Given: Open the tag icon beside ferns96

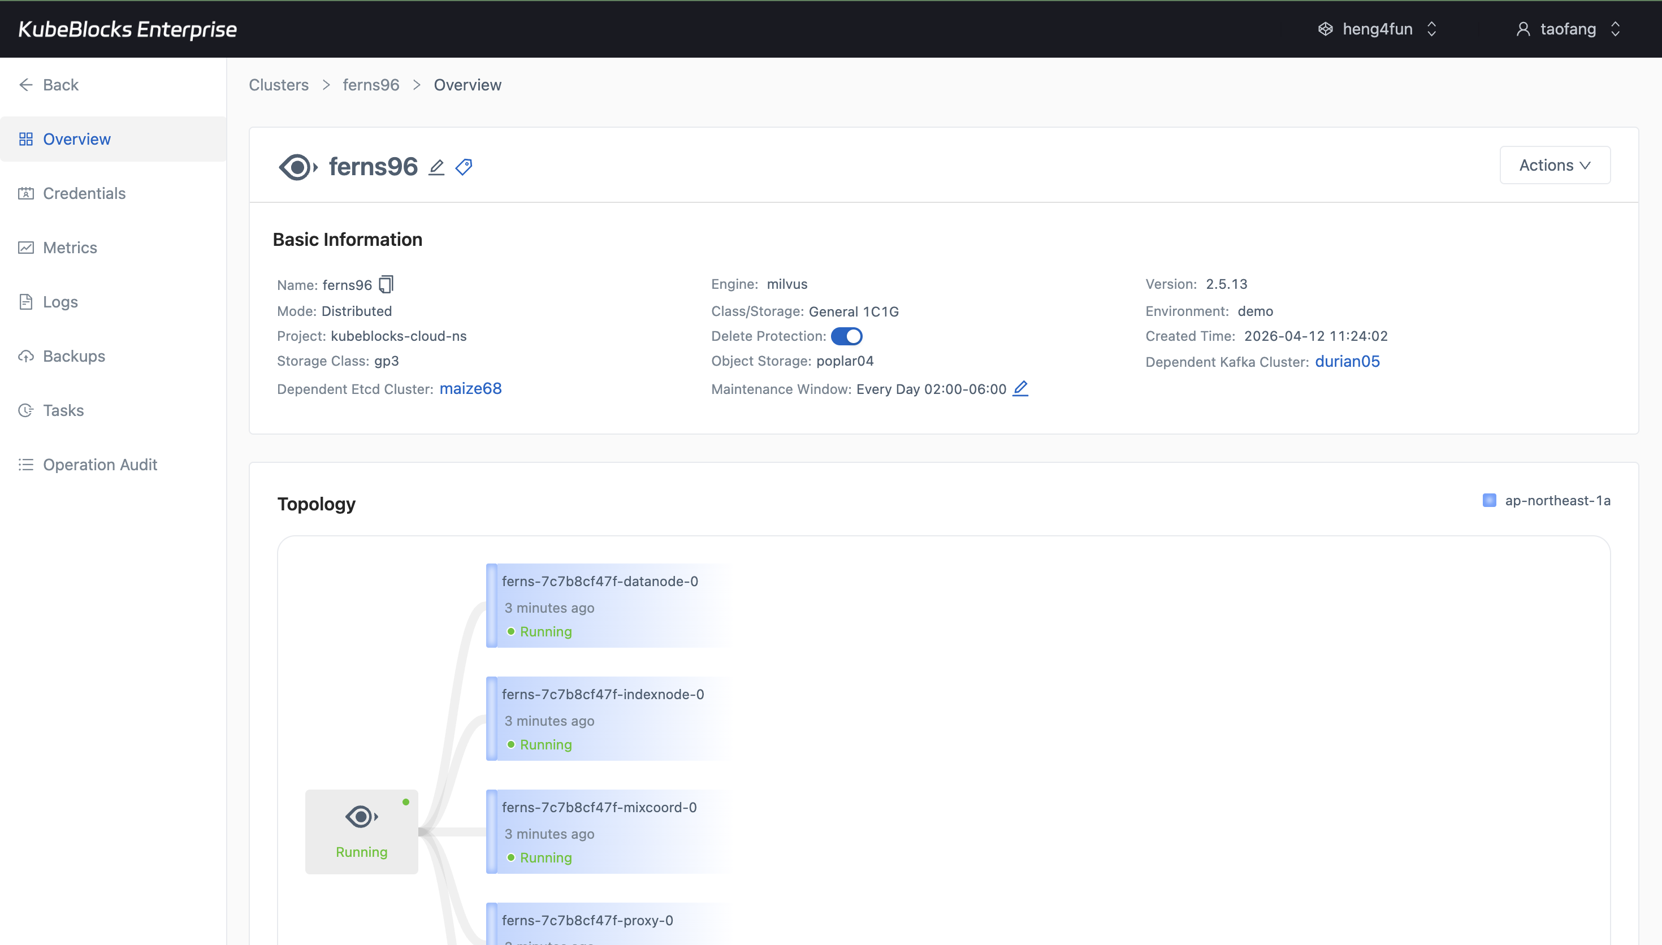Looking at the screenshot, I should [x=464, y=167].
